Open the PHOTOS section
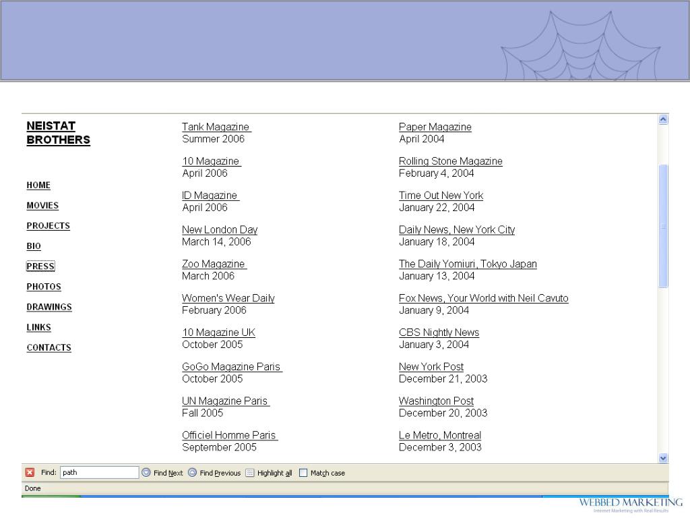This screenshot has width=690, height=518. [x=44, y=286]
